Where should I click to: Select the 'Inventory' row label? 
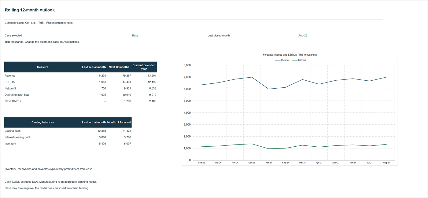click(x=10, y=144)
